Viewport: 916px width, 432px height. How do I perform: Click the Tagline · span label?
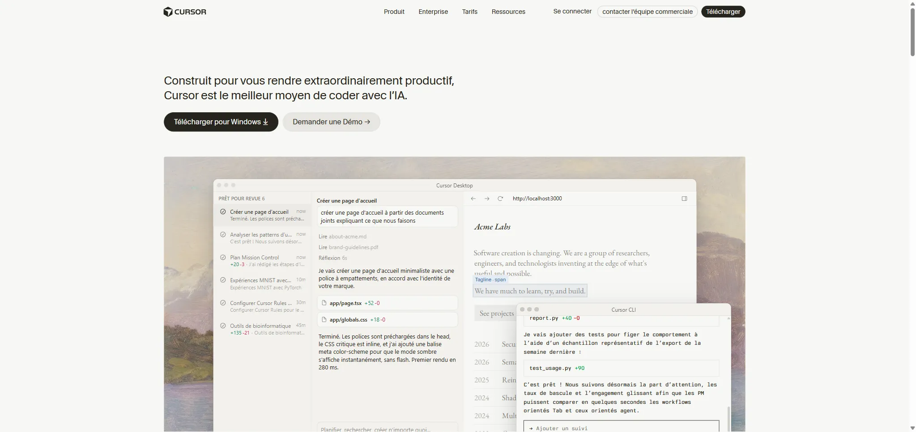point(490,280)
